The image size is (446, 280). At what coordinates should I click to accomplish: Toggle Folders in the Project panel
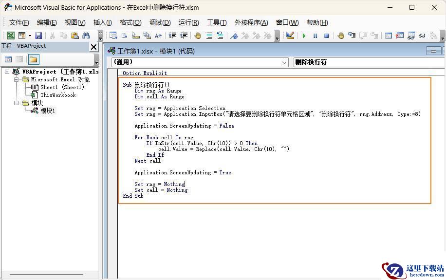[33, 59]
